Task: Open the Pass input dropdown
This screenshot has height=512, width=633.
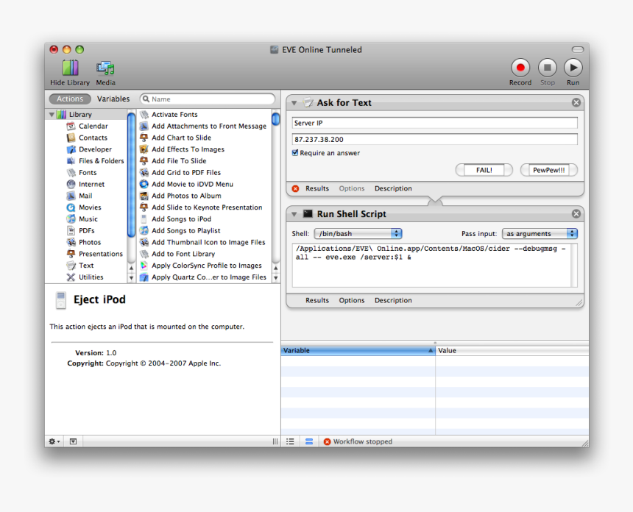Action: pos(540,234)
